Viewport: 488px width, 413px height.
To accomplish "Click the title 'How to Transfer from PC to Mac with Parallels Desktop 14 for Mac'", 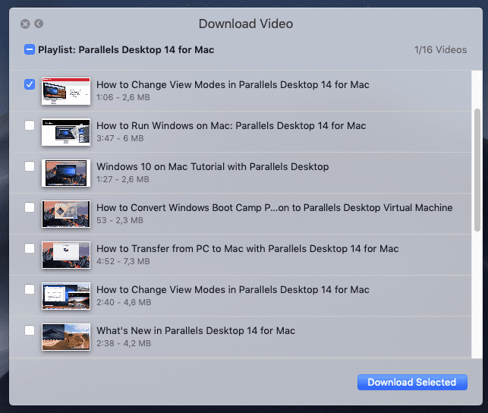I will [247, 249].
